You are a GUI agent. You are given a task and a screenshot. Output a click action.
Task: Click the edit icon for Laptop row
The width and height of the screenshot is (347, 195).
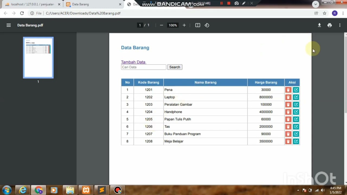[296, 97]
